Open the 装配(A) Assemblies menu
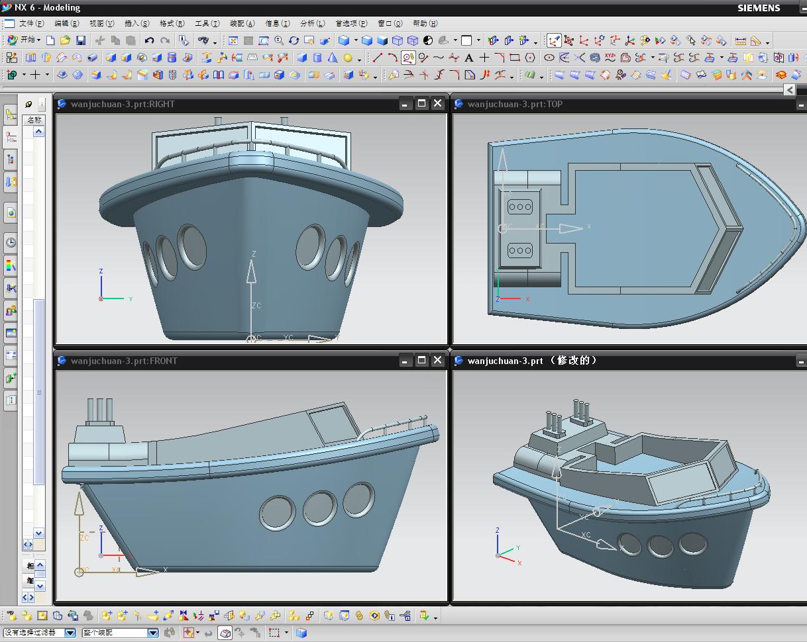Screen dimensions: 807x642 click(242, 23)
